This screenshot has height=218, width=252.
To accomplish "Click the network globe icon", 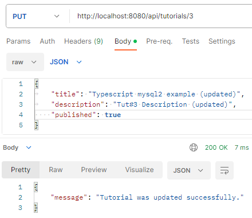I will [194, 147].
